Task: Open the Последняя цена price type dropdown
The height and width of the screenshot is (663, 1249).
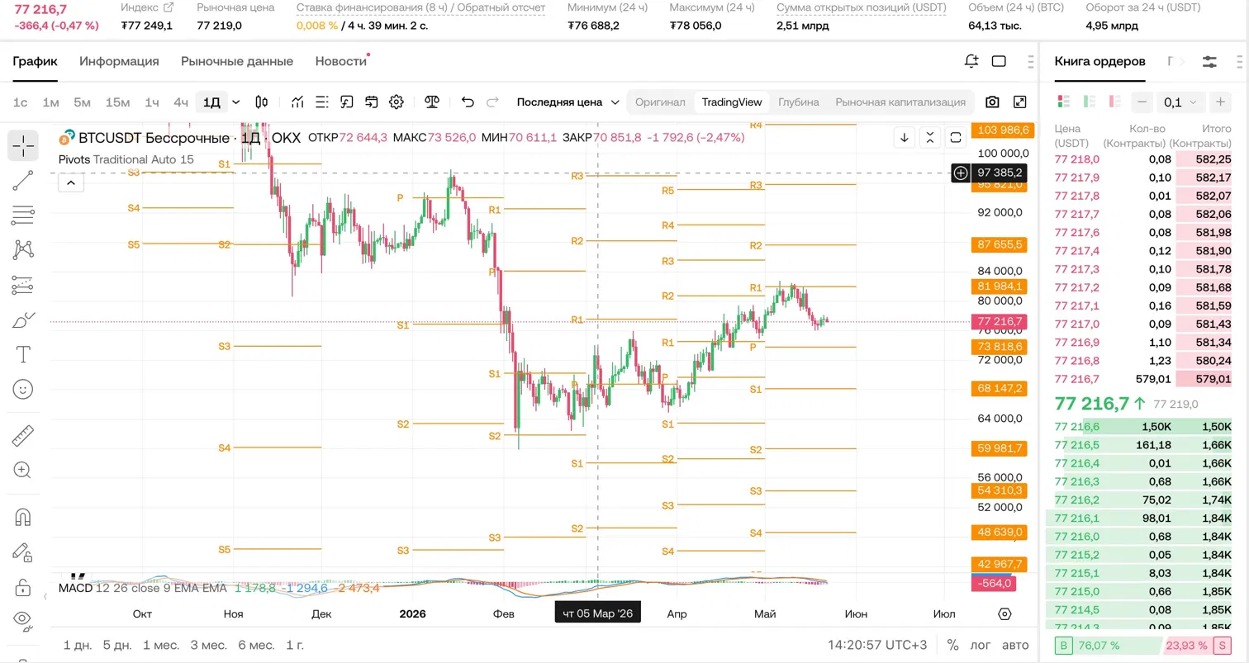Action: [568, 102]
